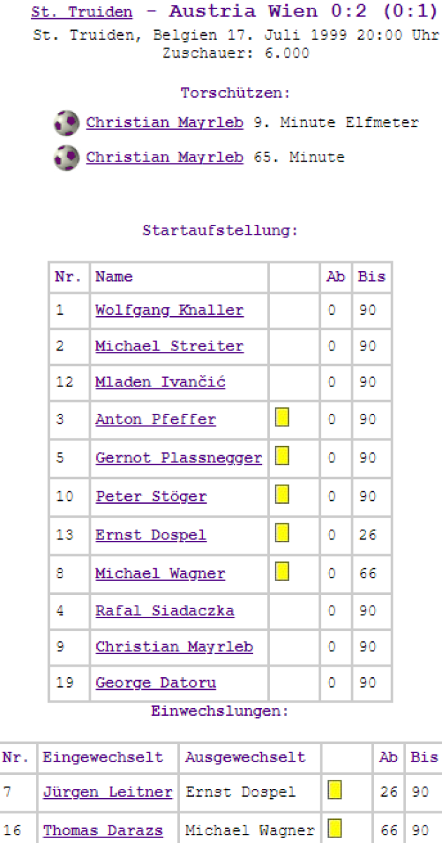Click the yellow card in Jürgen Leitner's substitution row

[x=334, y=791]
